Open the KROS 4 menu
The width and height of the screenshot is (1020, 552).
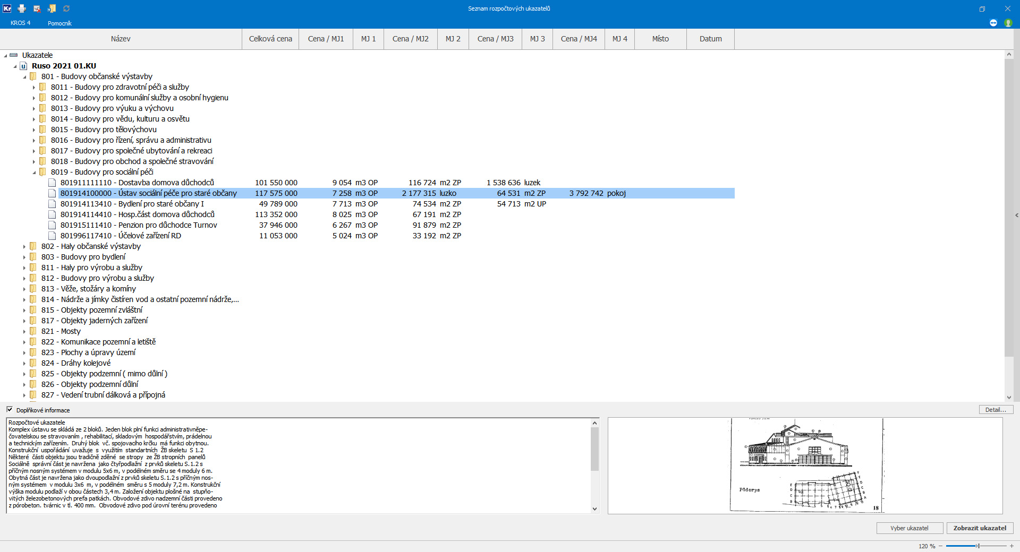click(x=20, y=23)
